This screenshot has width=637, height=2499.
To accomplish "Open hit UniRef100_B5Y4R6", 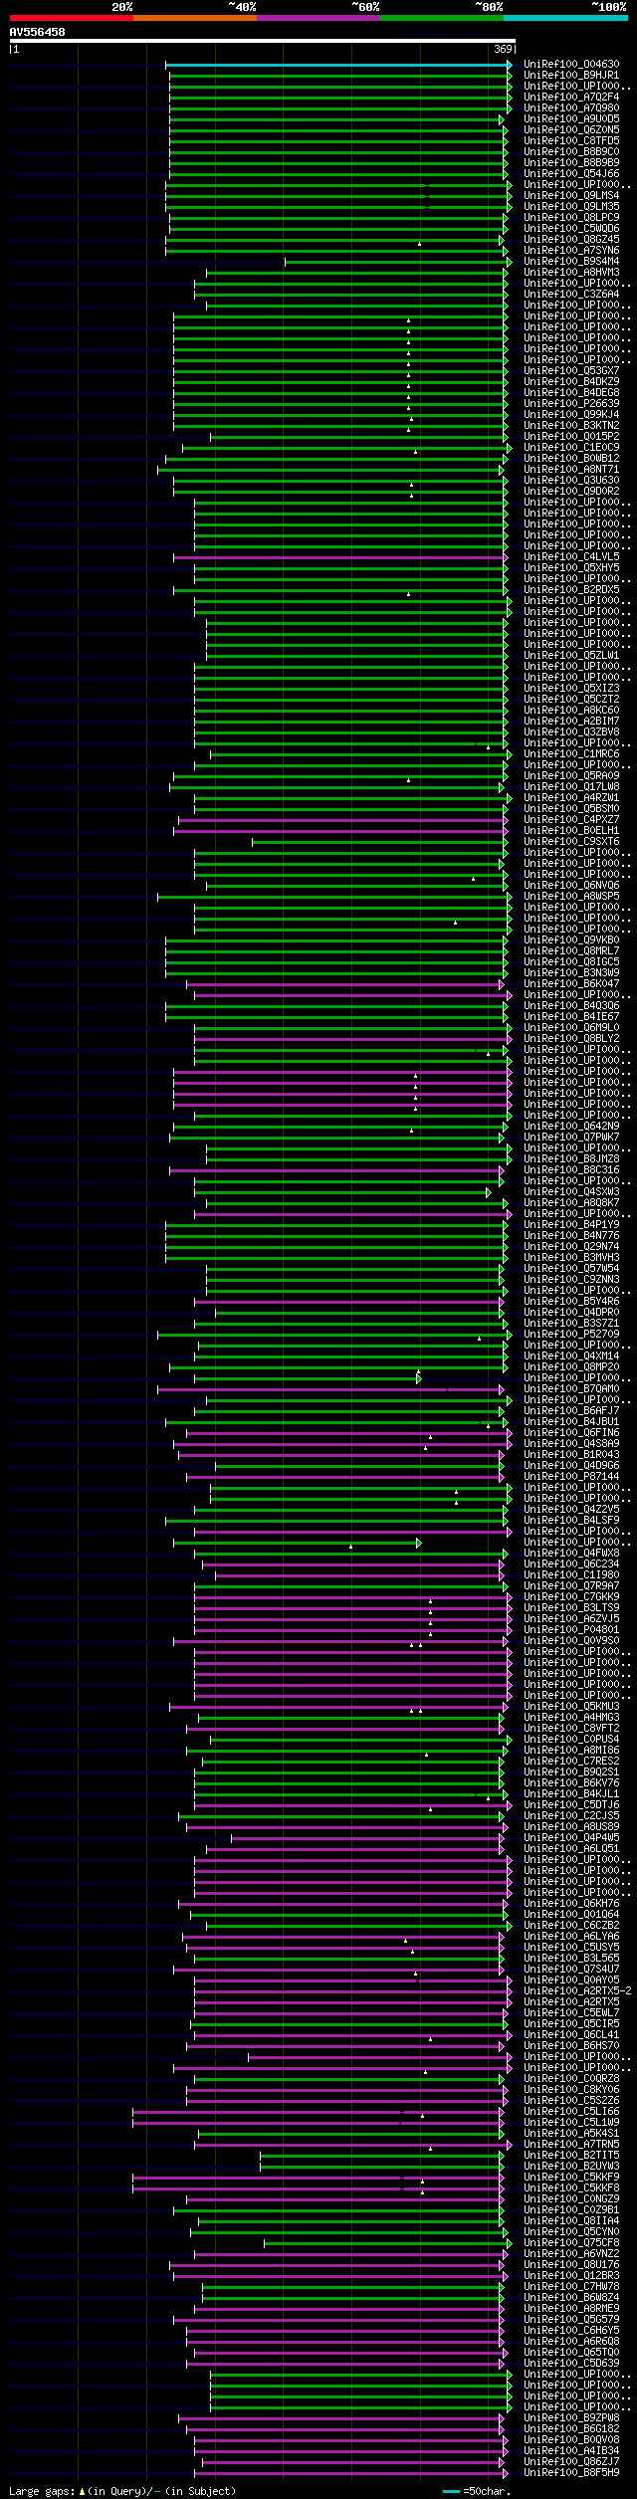I will (571, 1302).
